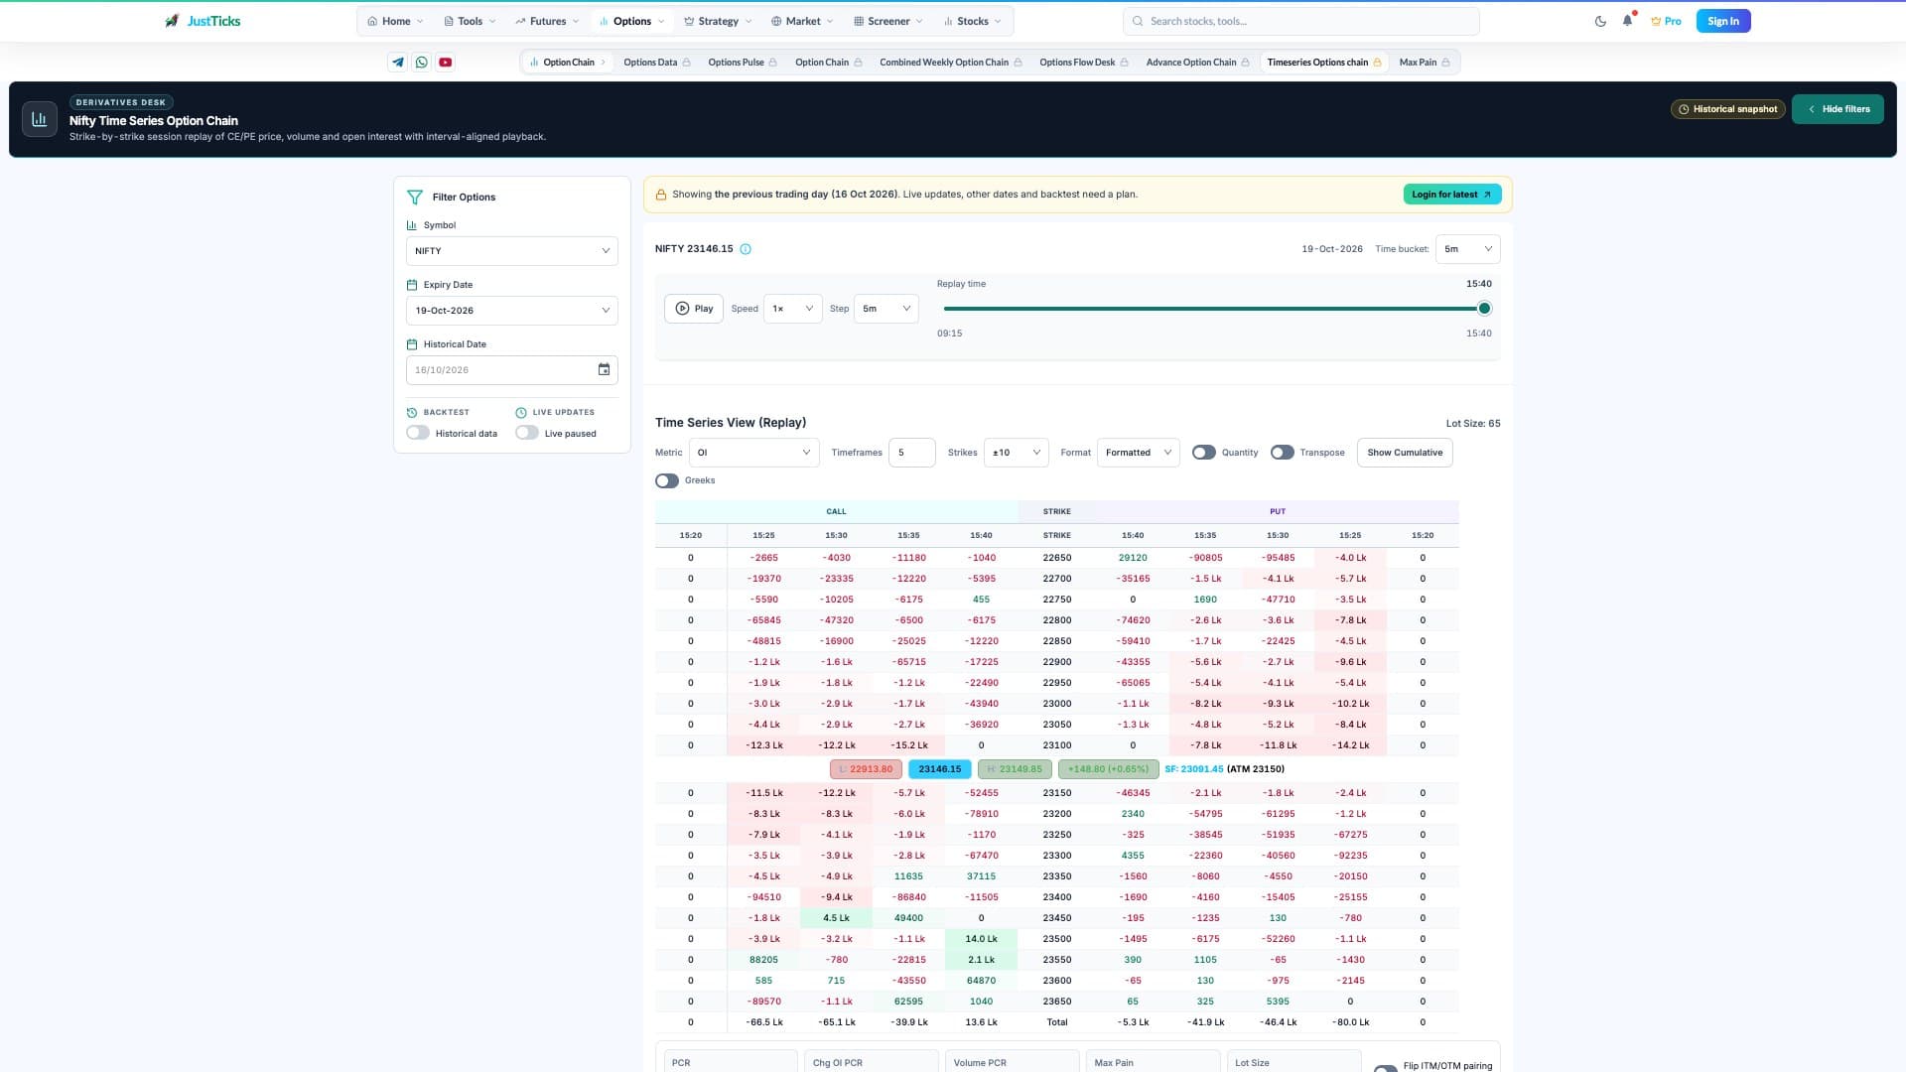Open the Tools menu
The image size is (1906, 1072).
click(x=470, y=21)
